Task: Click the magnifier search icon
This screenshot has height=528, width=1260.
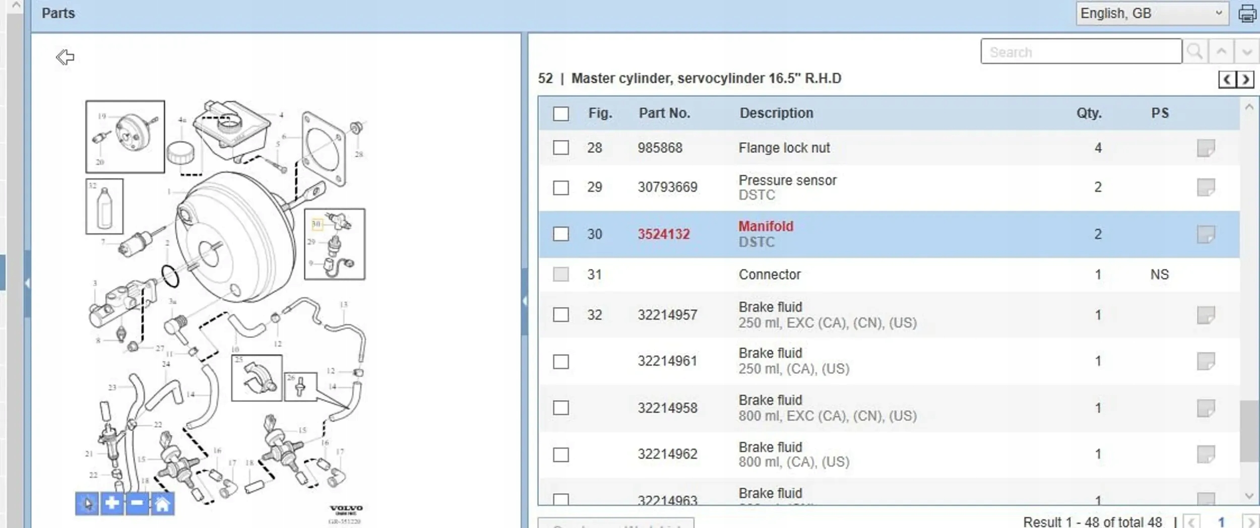Action: (x=1194, y=51)
